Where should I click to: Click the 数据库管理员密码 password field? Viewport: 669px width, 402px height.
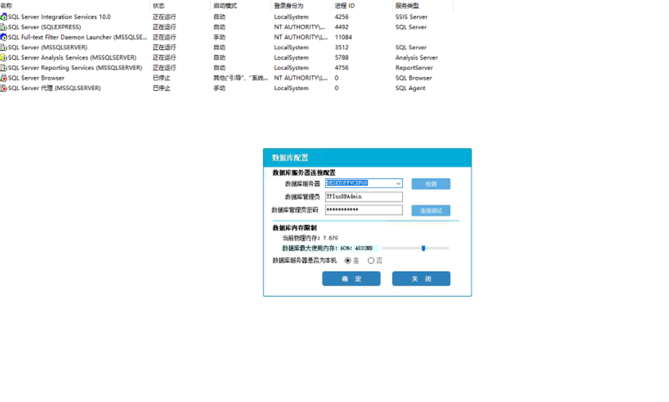point(364,210)
